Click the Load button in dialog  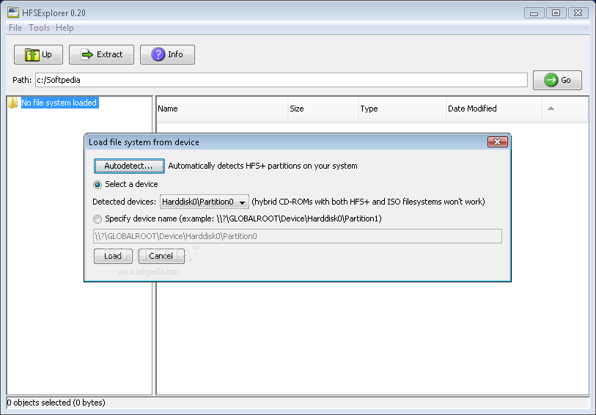tap(113, 256)
